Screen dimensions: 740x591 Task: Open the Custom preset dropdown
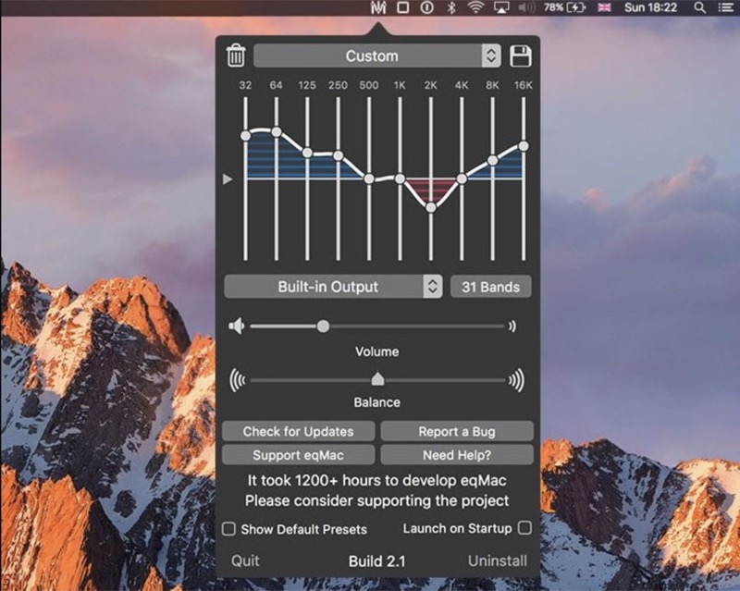[376, 55]
